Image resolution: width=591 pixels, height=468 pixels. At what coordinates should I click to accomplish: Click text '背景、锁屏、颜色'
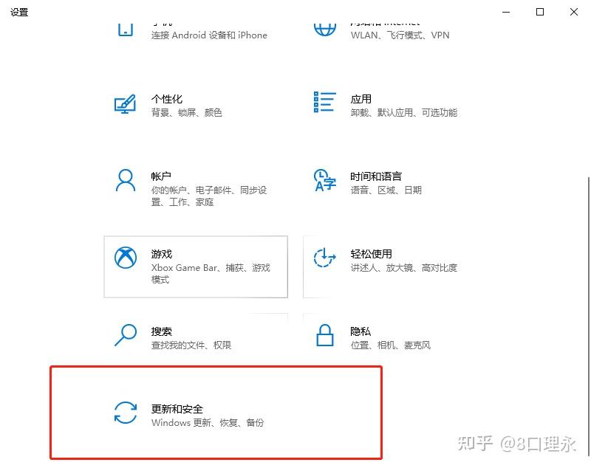pyautogui.click(x=187, y=113)
